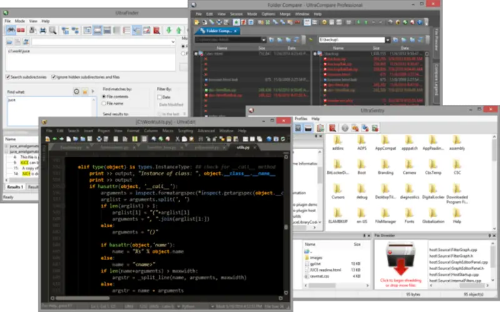Click the vertical scrollbar in UltraSentry folder view
Viewport: 500px width, 312px height.
click(494, 182)
